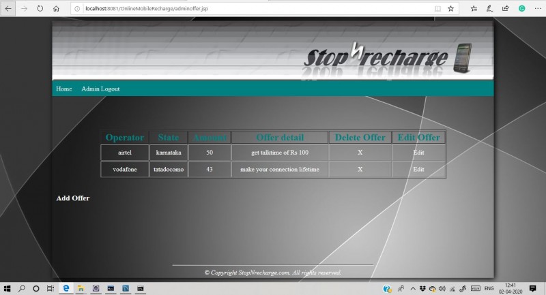Edit the airtel karnataka offer

coord(418,153)
